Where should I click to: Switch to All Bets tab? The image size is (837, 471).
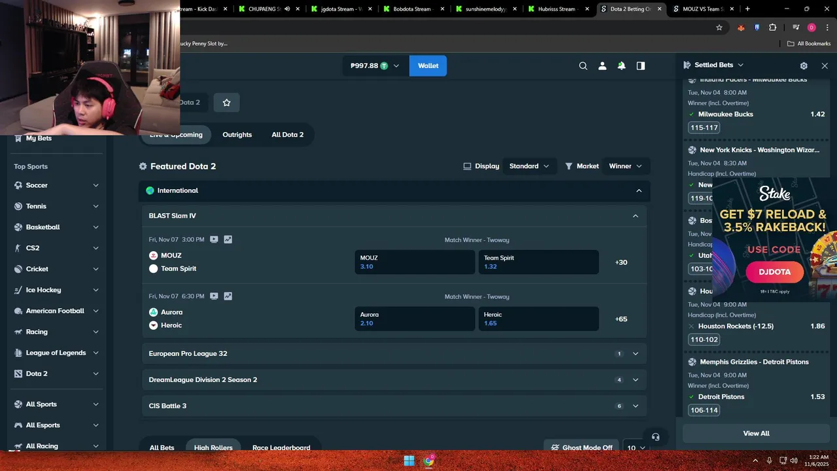pos(162,447)
